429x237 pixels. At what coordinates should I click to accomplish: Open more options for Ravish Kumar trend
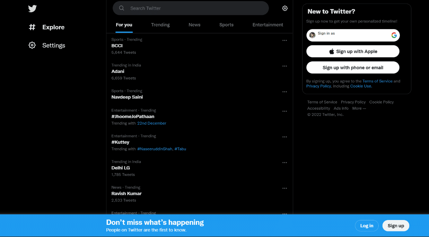285,188
